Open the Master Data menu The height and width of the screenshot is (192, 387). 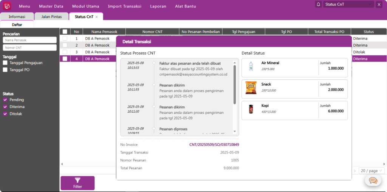click(x=51, y=6)
